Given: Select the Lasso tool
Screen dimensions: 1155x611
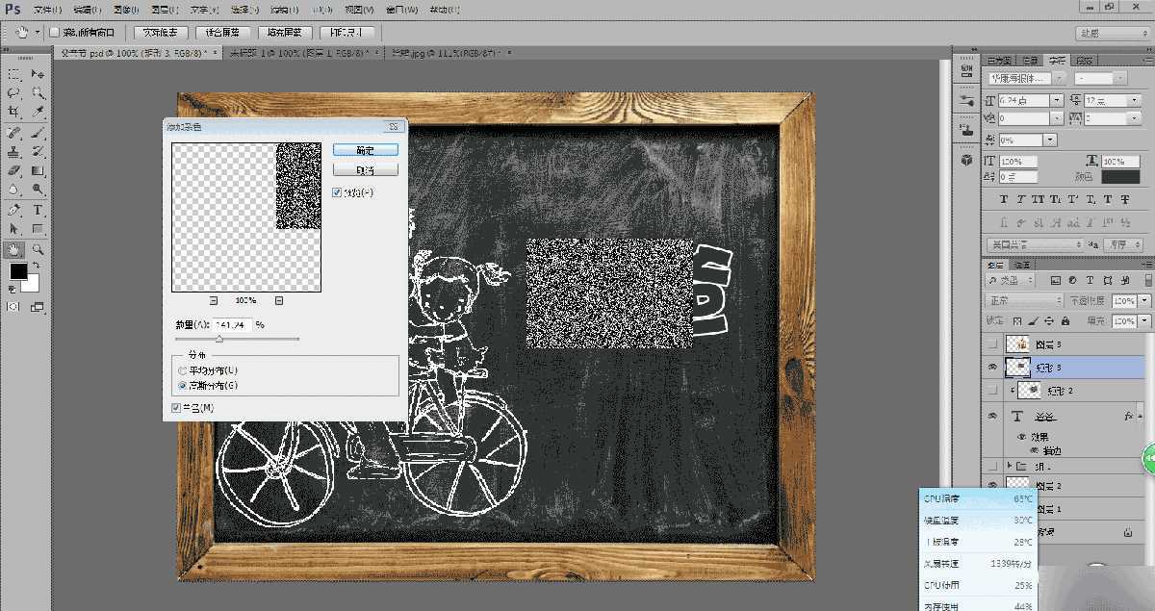Looking at the screenshot, I should tap(14, 93).
